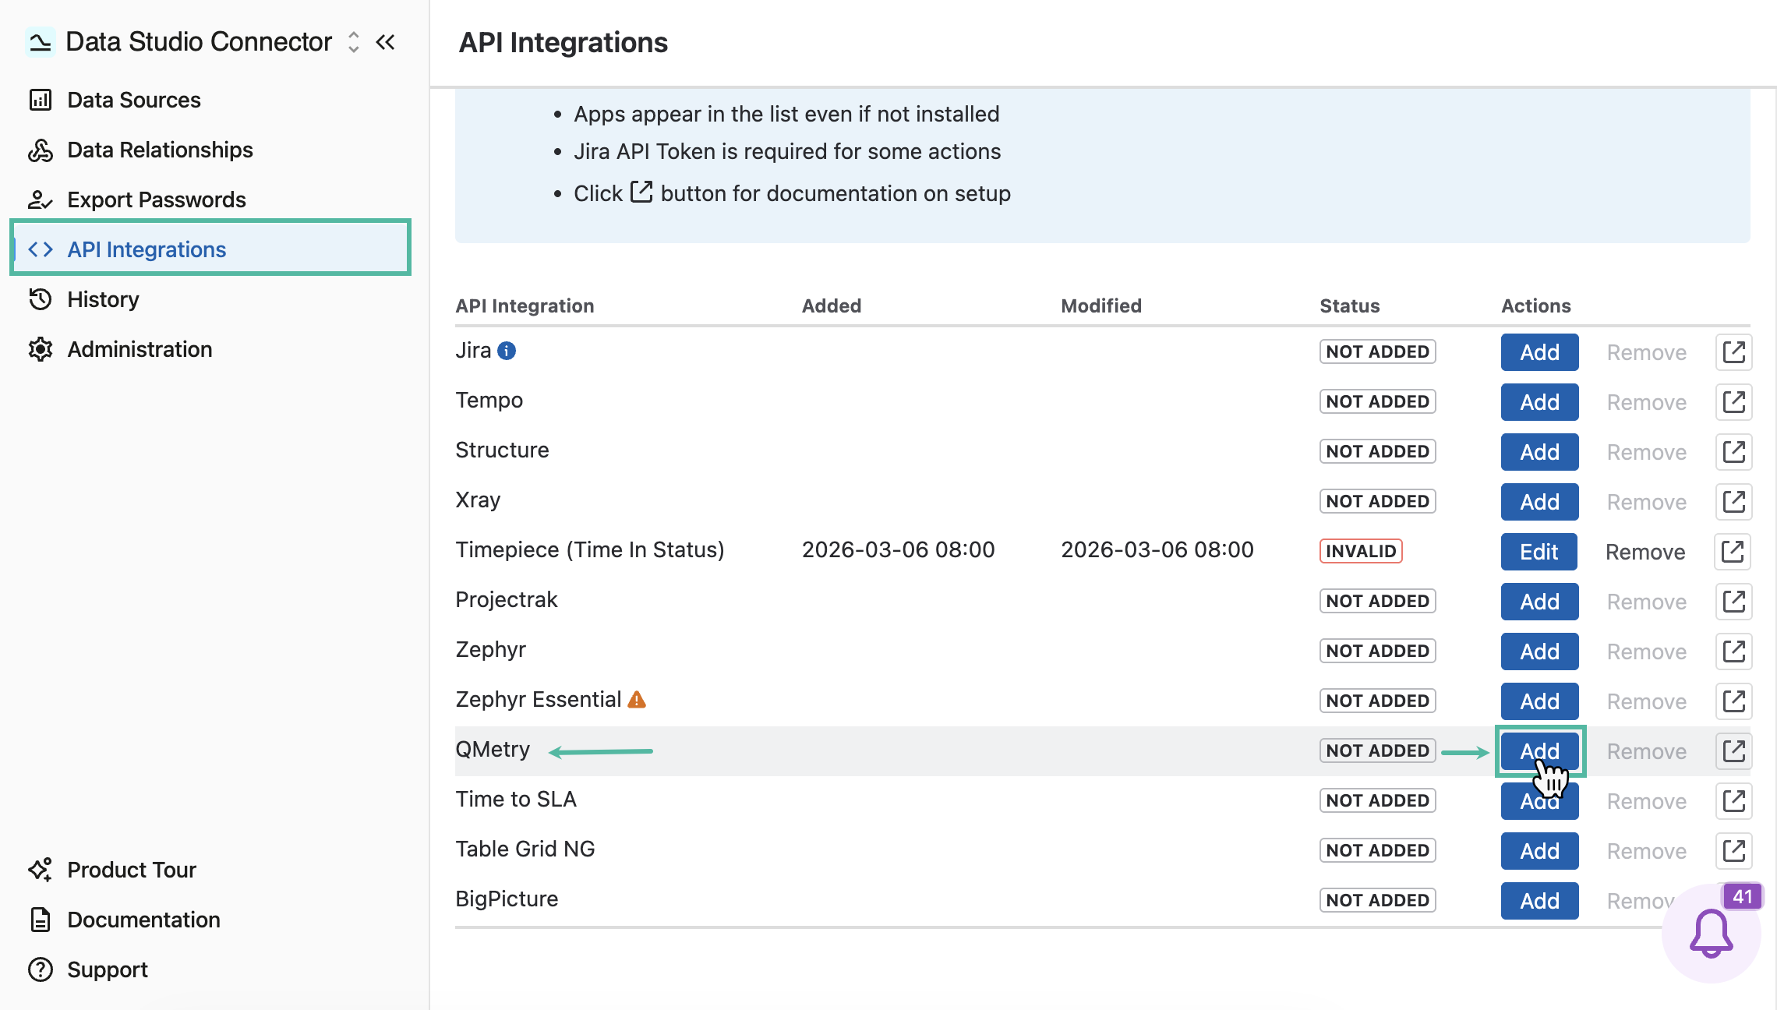Click the Data Relationships webhook icon

pyautogui.click(x=41, y=150)
